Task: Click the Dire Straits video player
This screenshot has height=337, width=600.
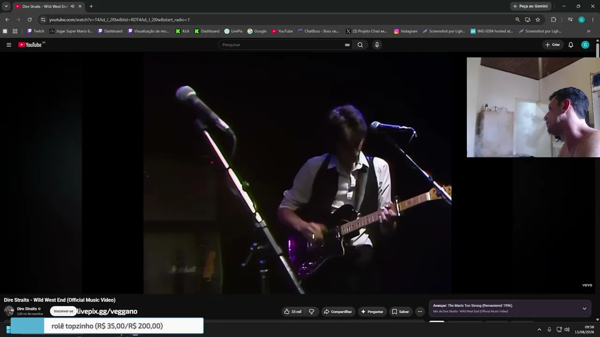Action: 297,173
